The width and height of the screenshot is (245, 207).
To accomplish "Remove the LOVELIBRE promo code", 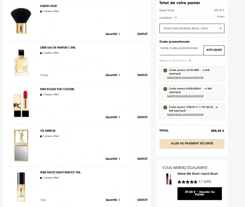I will coord(185,77).
